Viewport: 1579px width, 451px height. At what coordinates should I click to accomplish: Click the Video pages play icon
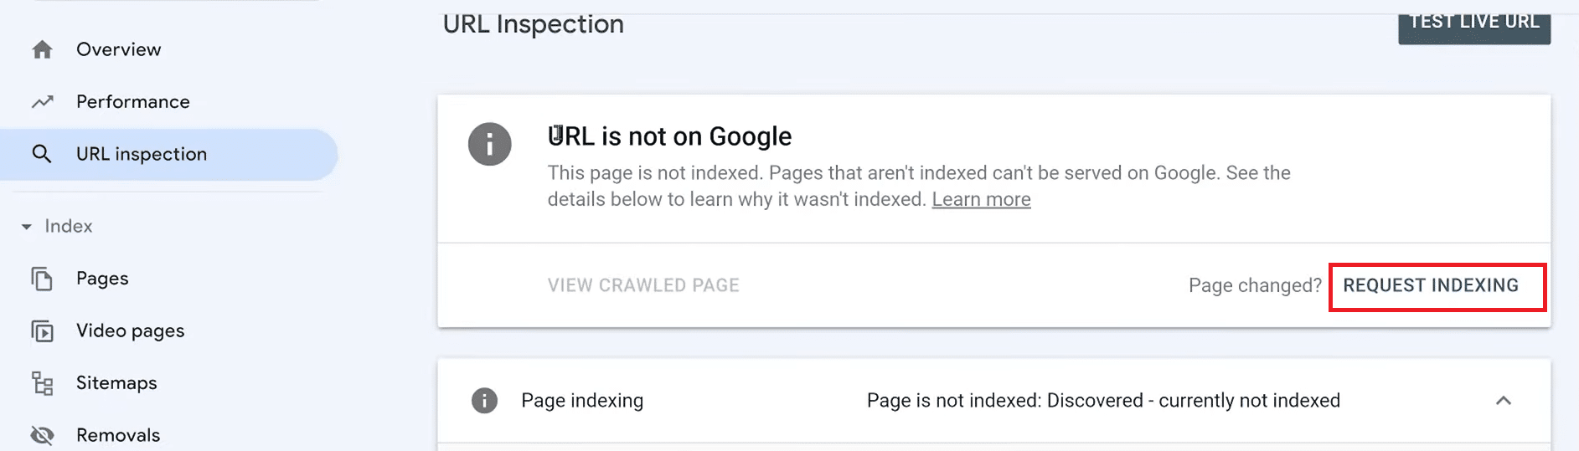pyautogui.click(x=42, y=331)
